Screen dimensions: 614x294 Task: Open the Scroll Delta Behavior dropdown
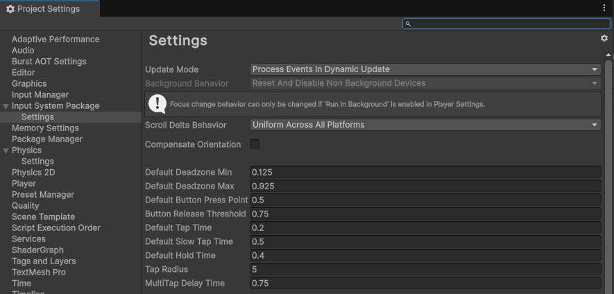[425, 125]
